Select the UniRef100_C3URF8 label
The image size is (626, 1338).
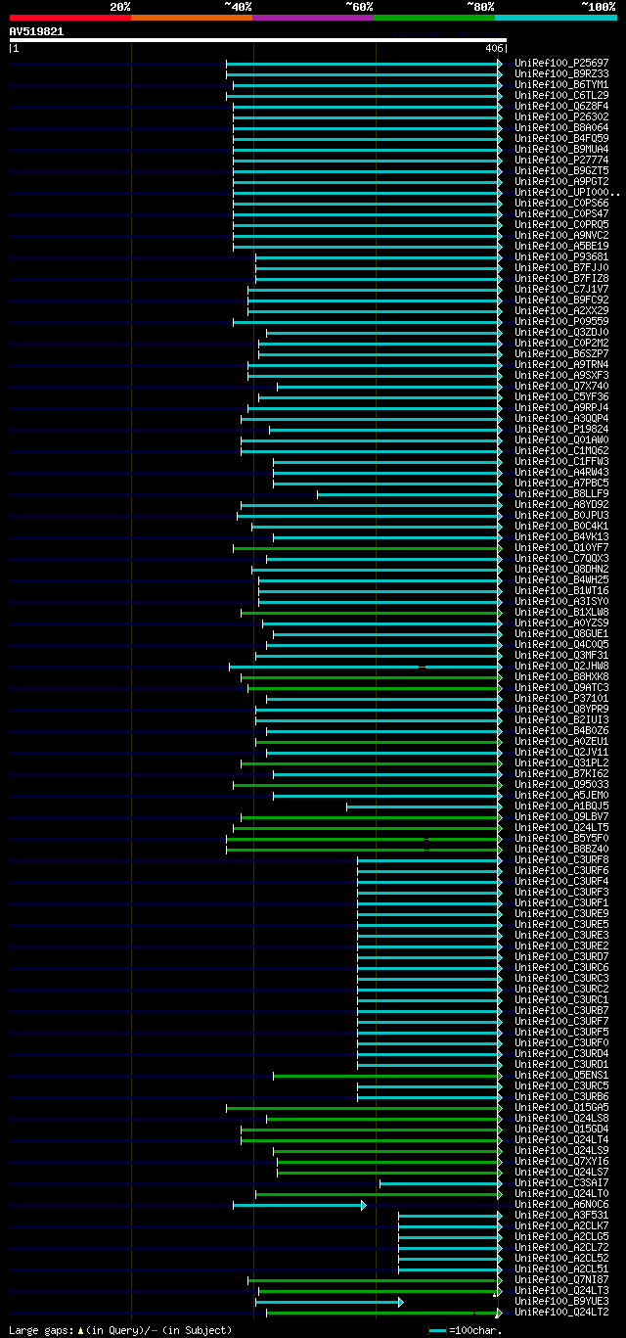click(561, 860)
